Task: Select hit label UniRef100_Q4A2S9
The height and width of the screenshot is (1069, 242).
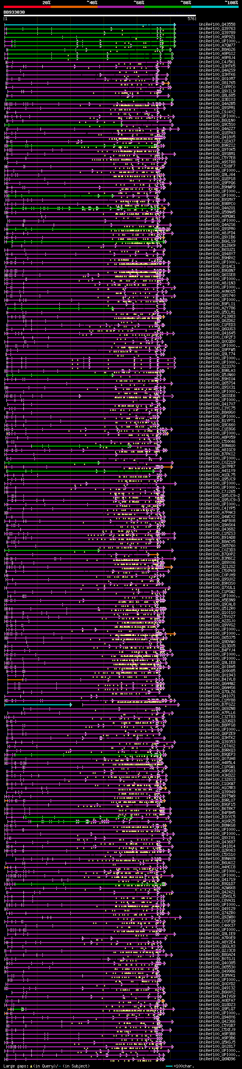Action: pyautogui.click(x=217, y=70)
